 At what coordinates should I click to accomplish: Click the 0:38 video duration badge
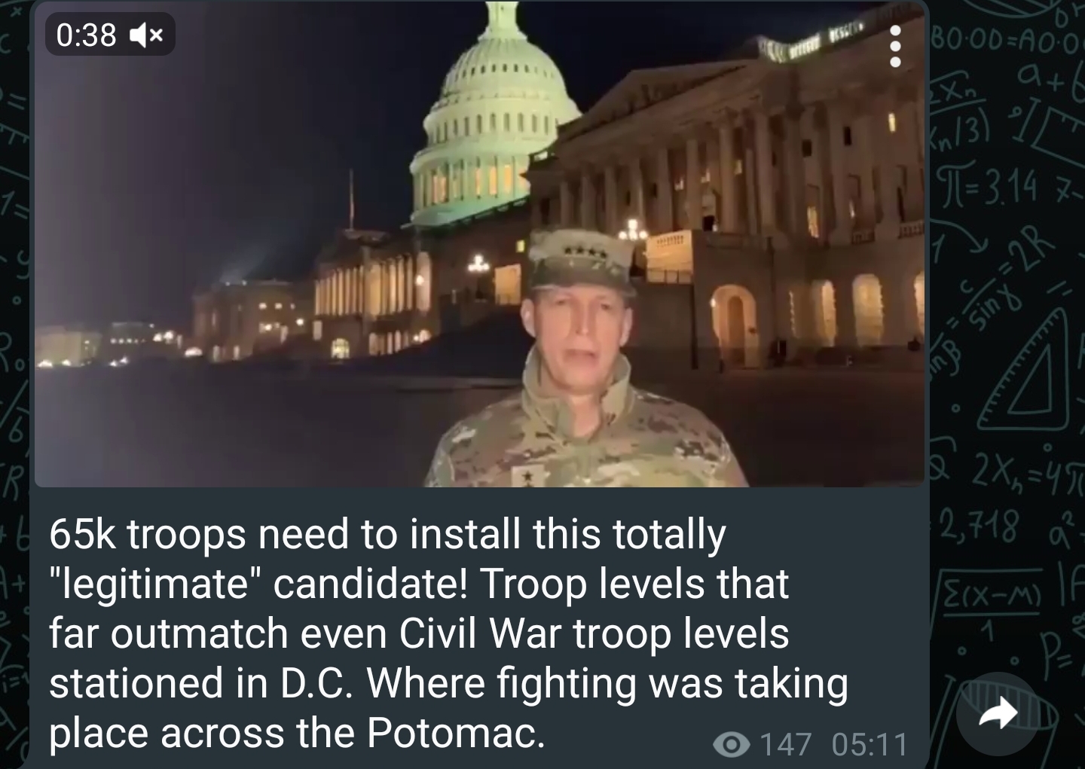(x=87, y=35)
